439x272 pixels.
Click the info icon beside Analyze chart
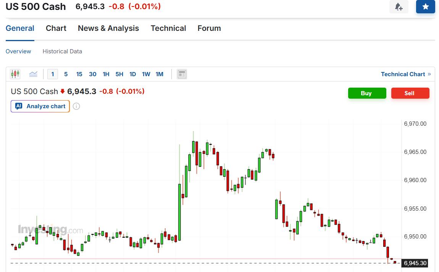[76, 106]
